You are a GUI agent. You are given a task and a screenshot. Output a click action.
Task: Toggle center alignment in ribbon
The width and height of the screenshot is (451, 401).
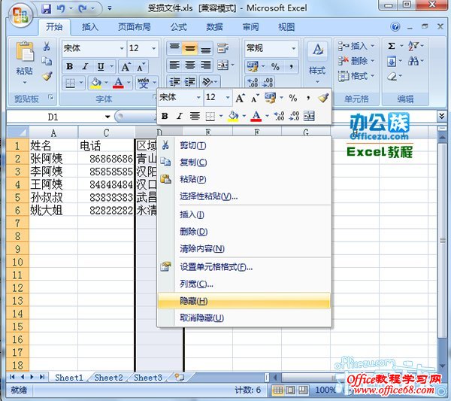click(190, 48)
